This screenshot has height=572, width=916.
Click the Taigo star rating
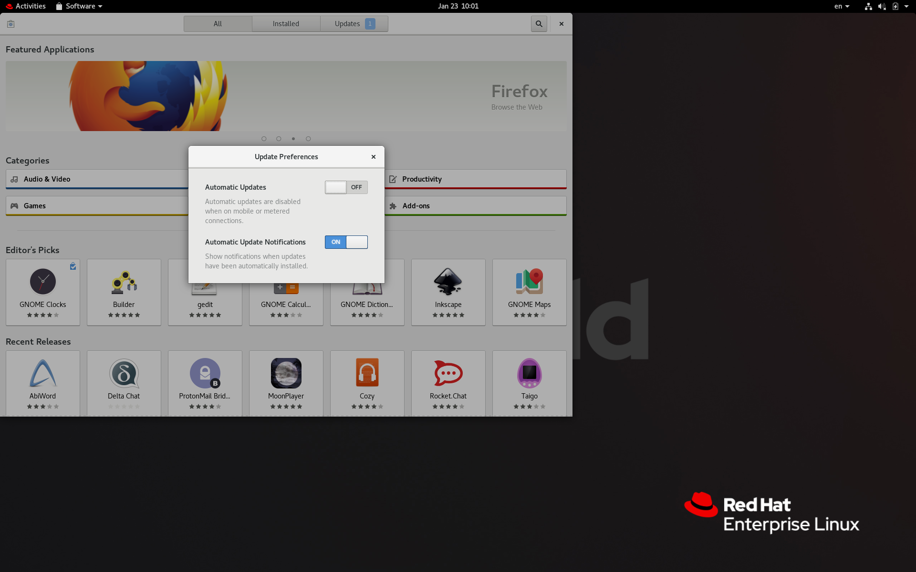click(530, 407)
